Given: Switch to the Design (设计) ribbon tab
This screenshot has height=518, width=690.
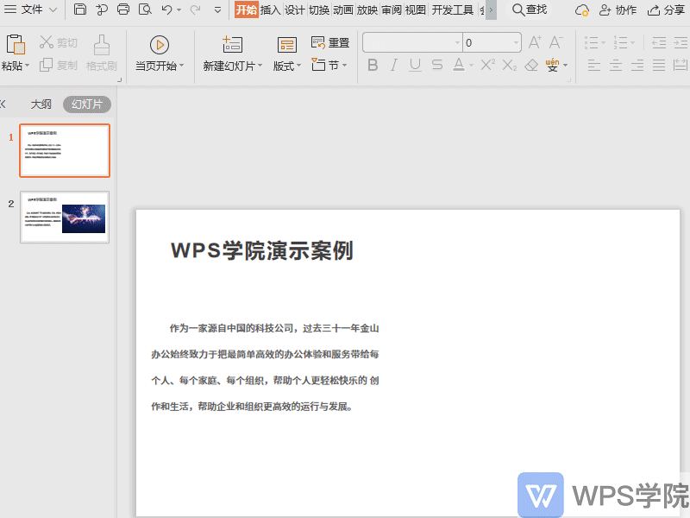Looking at the screenshot, I should pyautogui.click(x=294, y=9).
